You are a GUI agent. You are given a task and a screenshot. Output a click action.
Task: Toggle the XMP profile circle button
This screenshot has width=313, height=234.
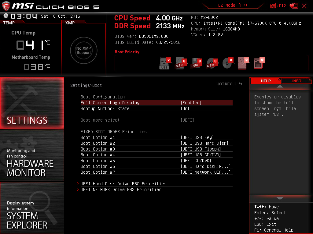tap(84, 50)
